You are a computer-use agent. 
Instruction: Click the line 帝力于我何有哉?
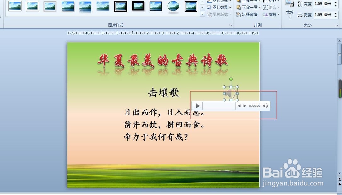(156, 137)
